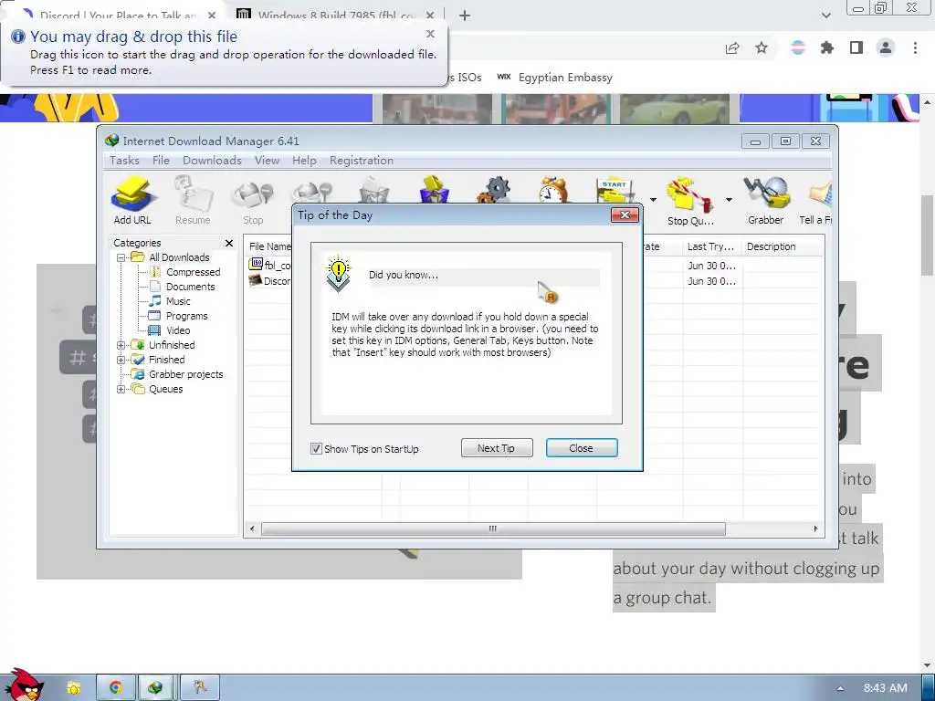This screenshot has width=935, height=701.
Task: Select the Music category
Action: (178, 301)
